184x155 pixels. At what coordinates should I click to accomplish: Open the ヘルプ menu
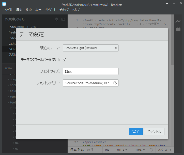click(x=76, y=10)
